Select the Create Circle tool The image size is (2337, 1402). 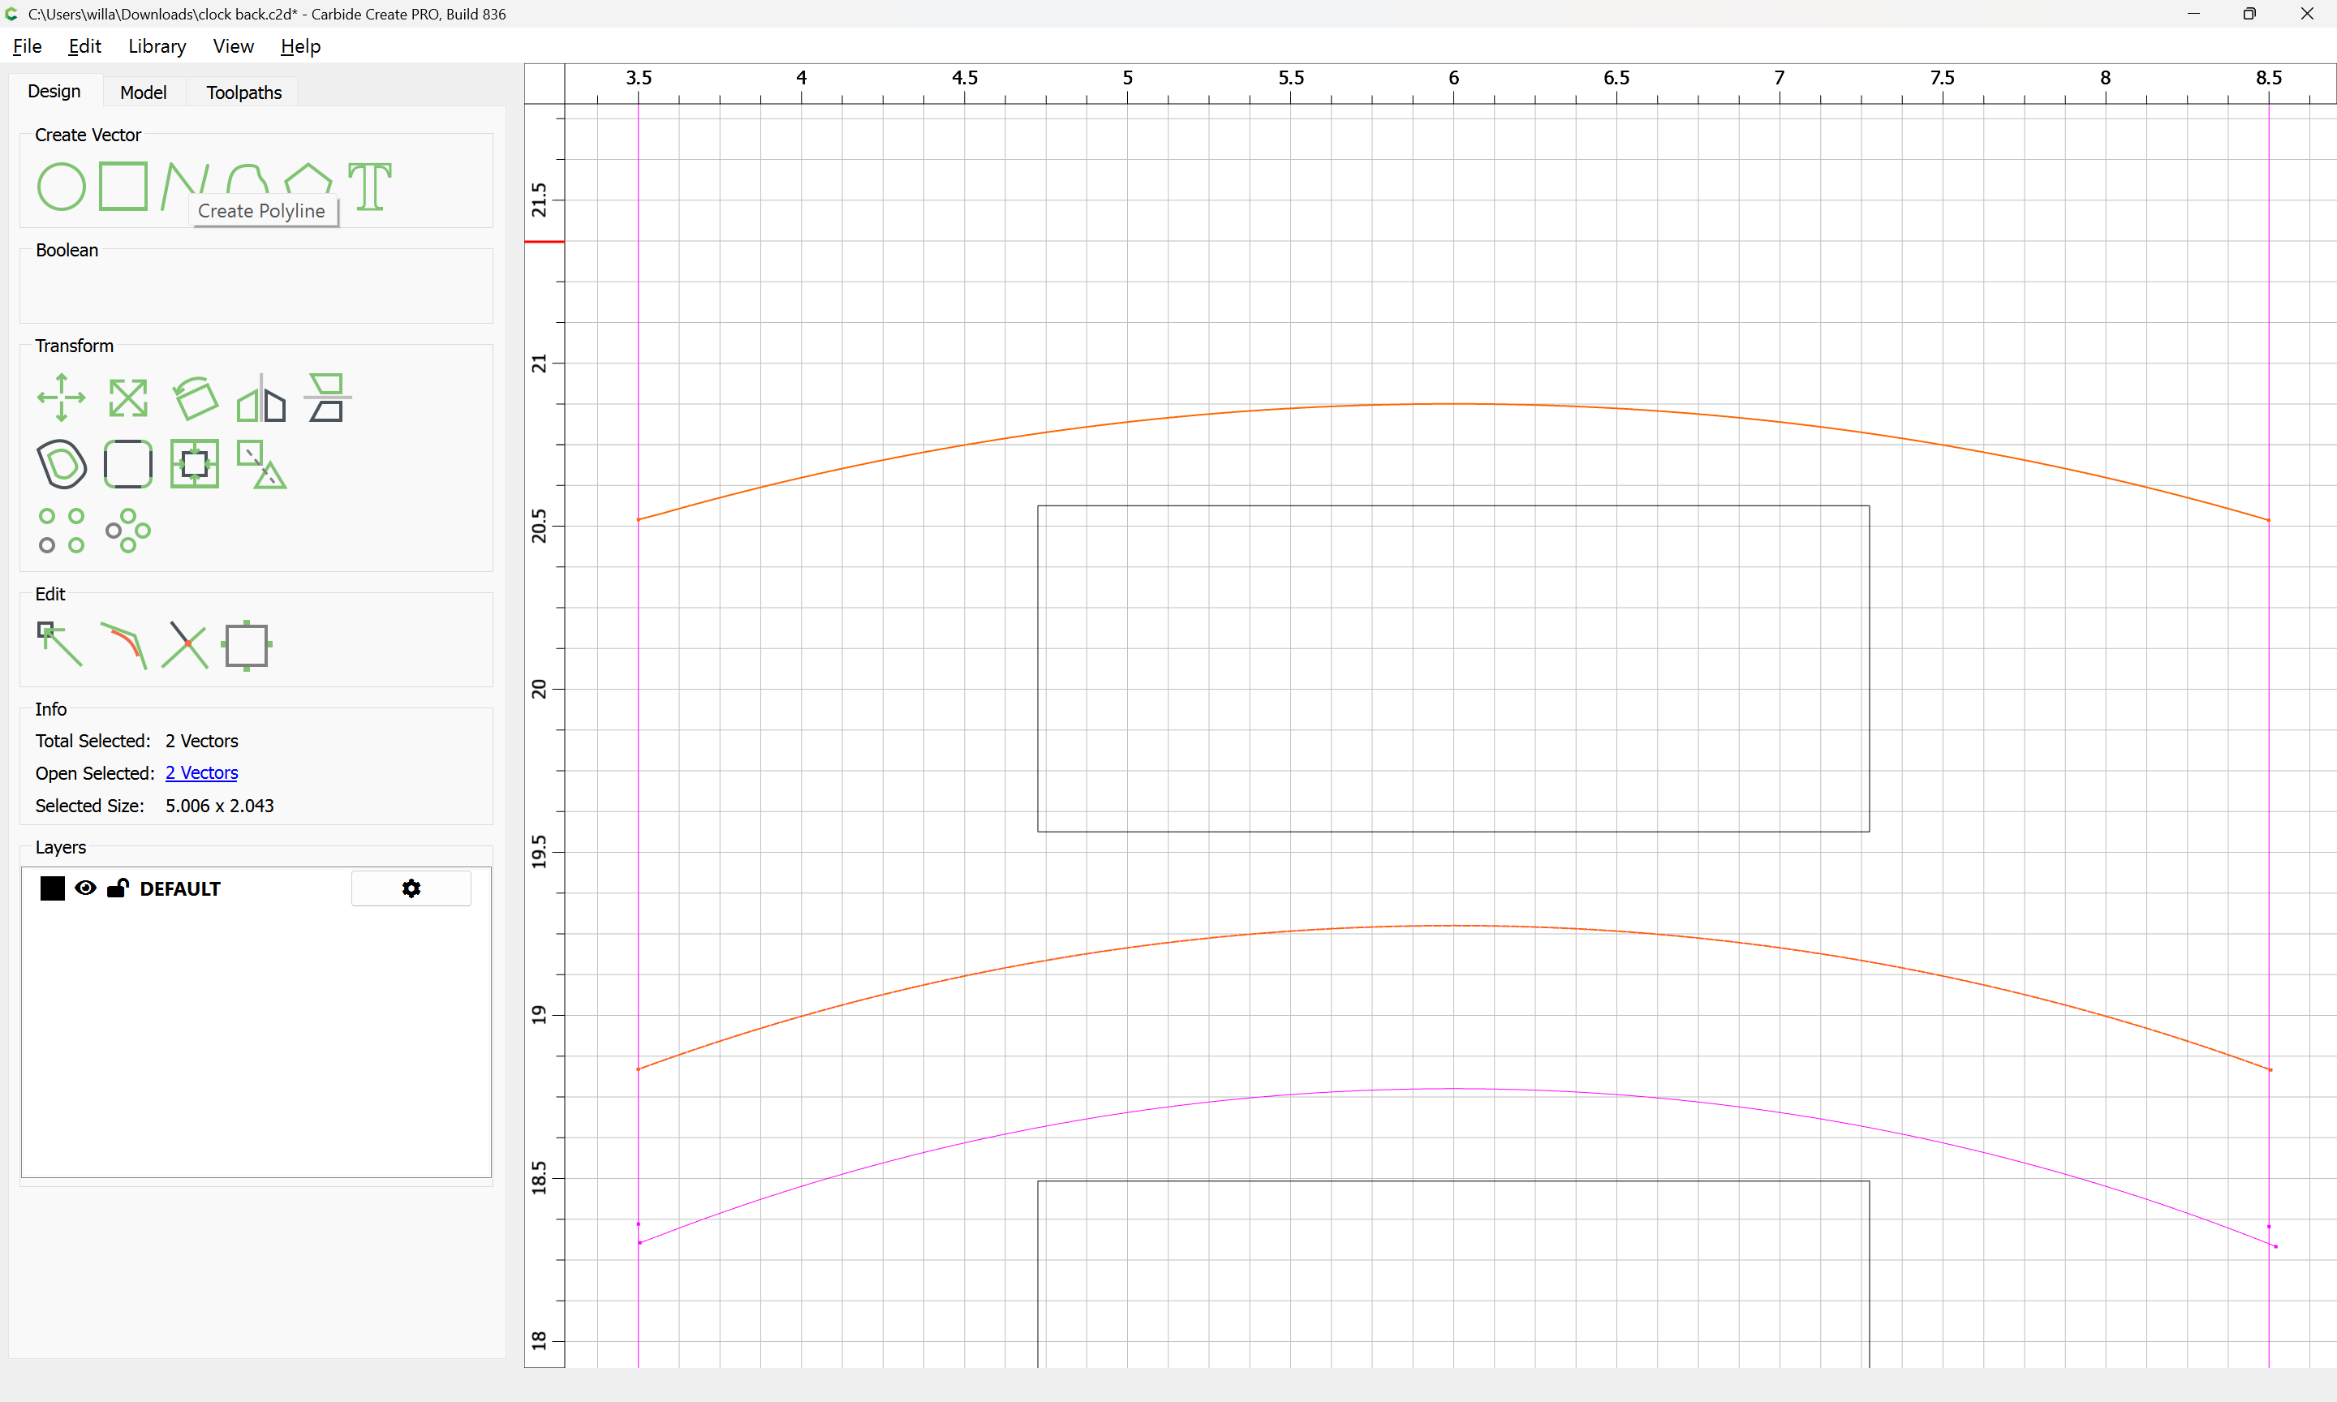coord(61,186)
